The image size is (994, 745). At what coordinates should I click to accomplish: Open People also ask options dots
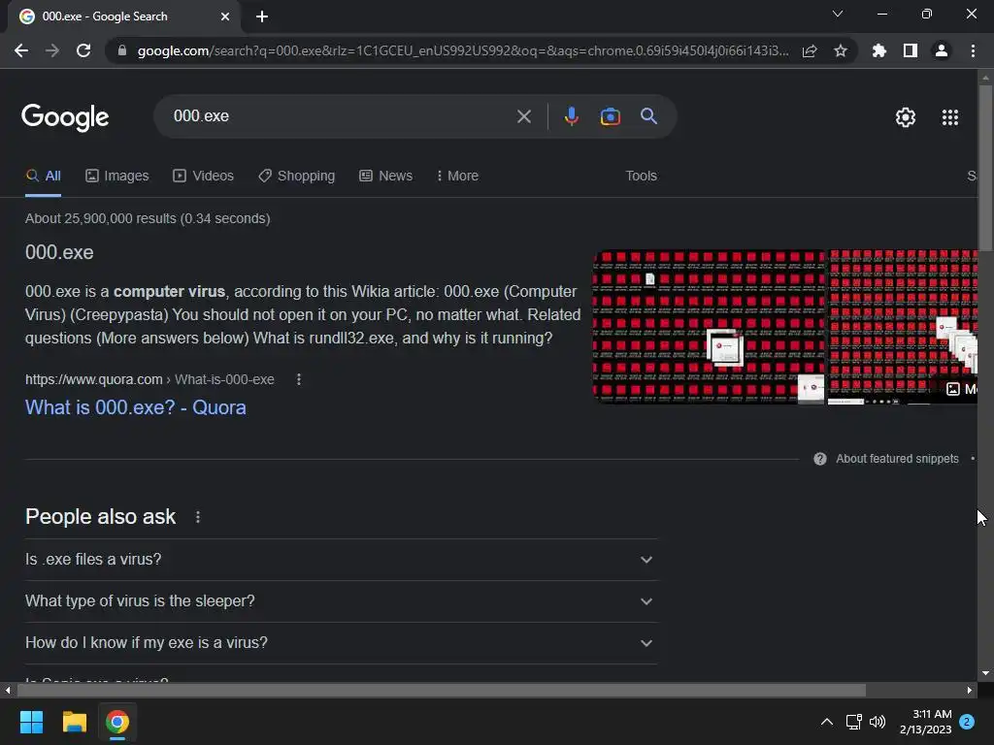click(x=198, y=517)
